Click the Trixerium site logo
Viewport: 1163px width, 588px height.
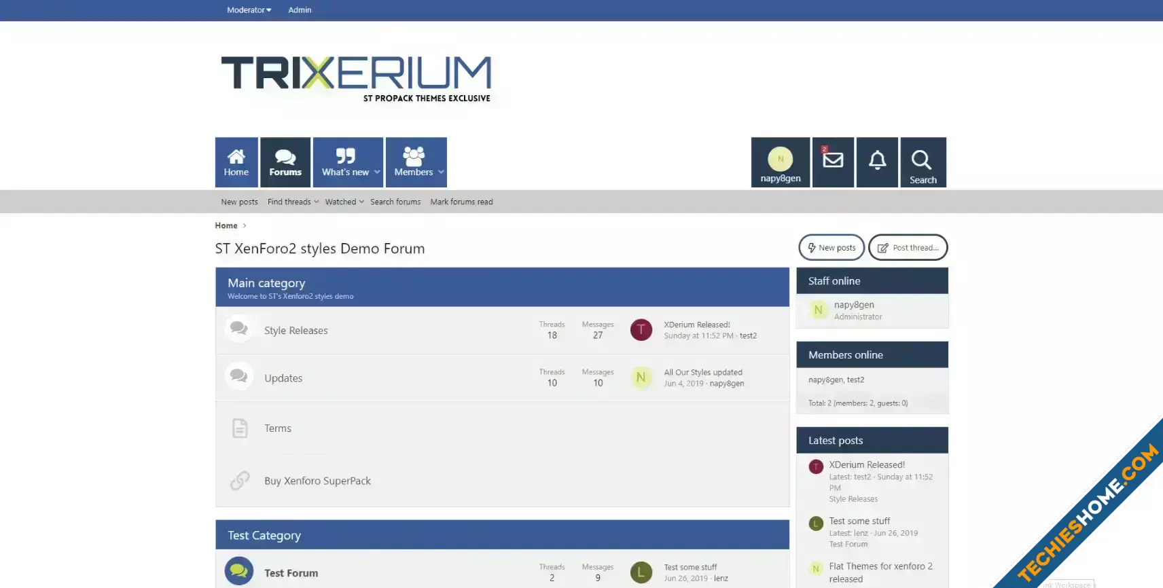(x=356, y=79)
